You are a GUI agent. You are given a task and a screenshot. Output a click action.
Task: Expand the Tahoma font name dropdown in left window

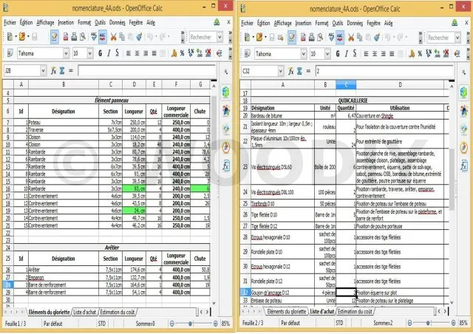66,53
